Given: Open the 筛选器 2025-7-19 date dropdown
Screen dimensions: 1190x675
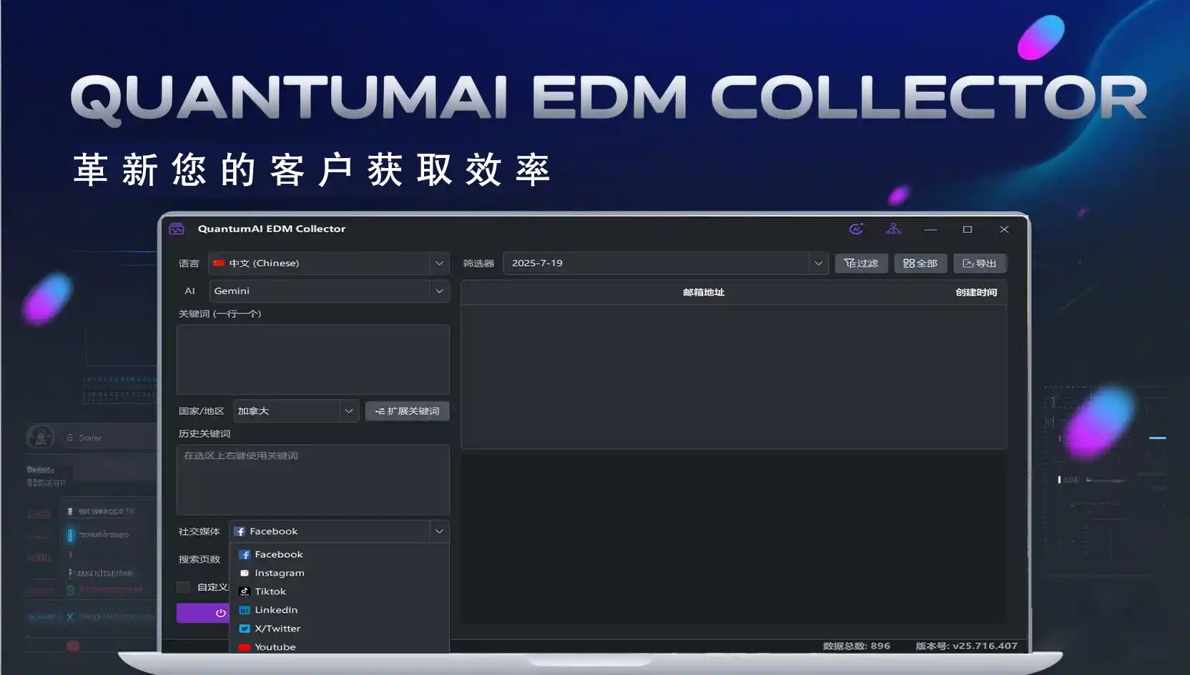Looking at the screenshot, I should (666, 263).
